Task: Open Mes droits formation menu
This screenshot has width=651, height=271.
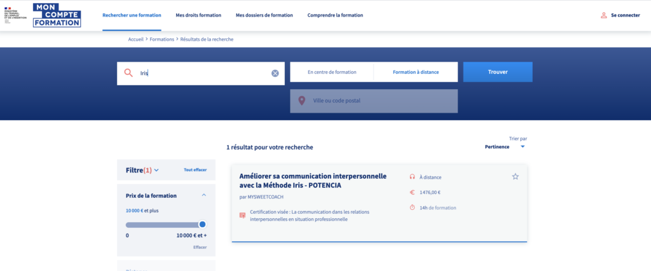Action: (x=198, y=15)
